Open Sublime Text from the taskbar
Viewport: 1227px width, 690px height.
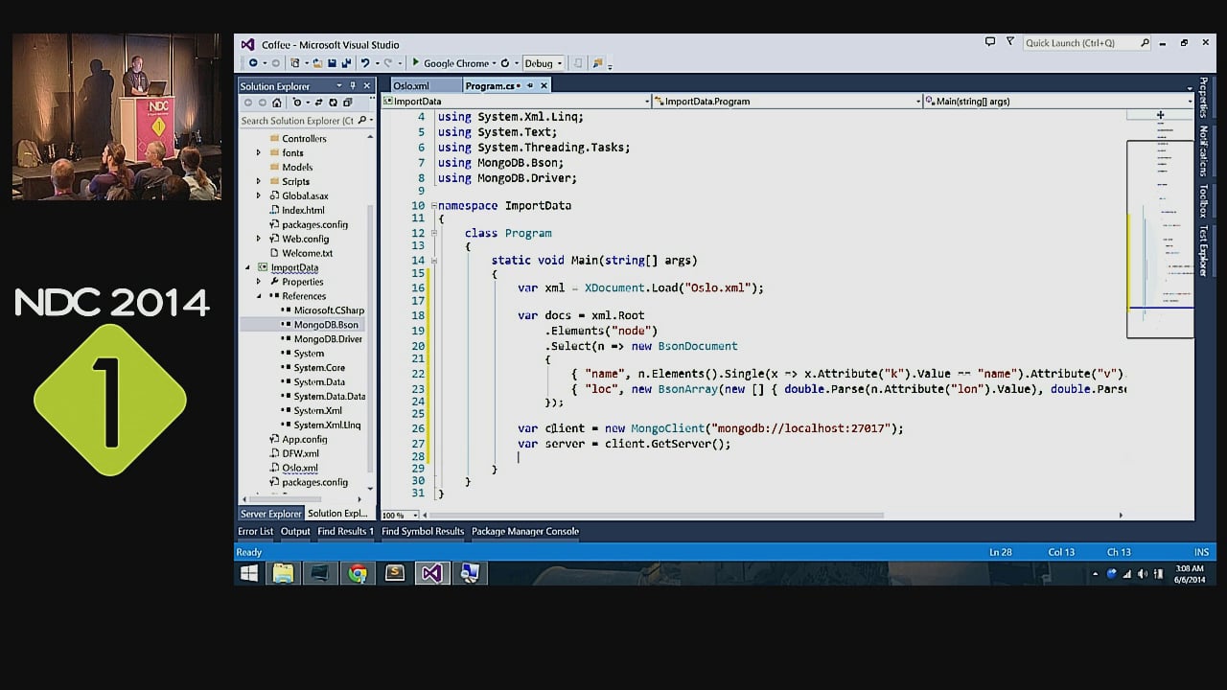(x=394, y=573)
